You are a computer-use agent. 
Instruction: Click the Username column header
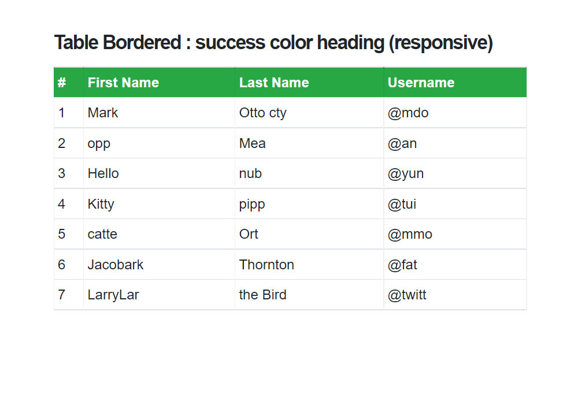pos(455,82)
